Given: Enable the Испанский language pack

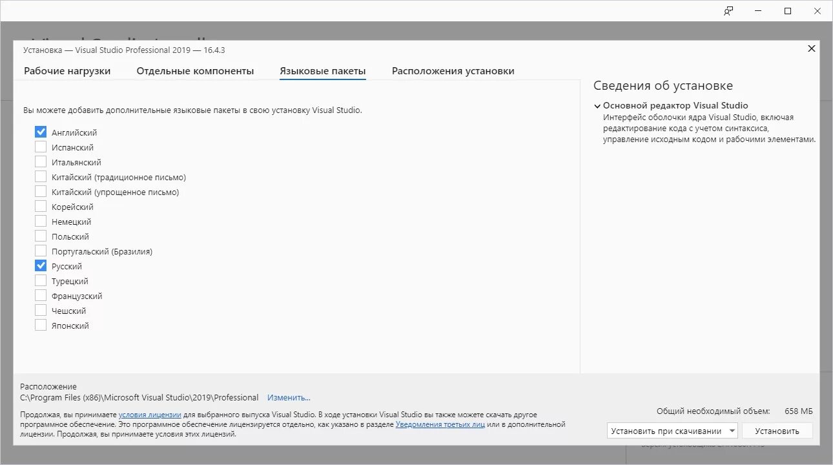Looking at the screenshot, I should [x=41, y=147].
